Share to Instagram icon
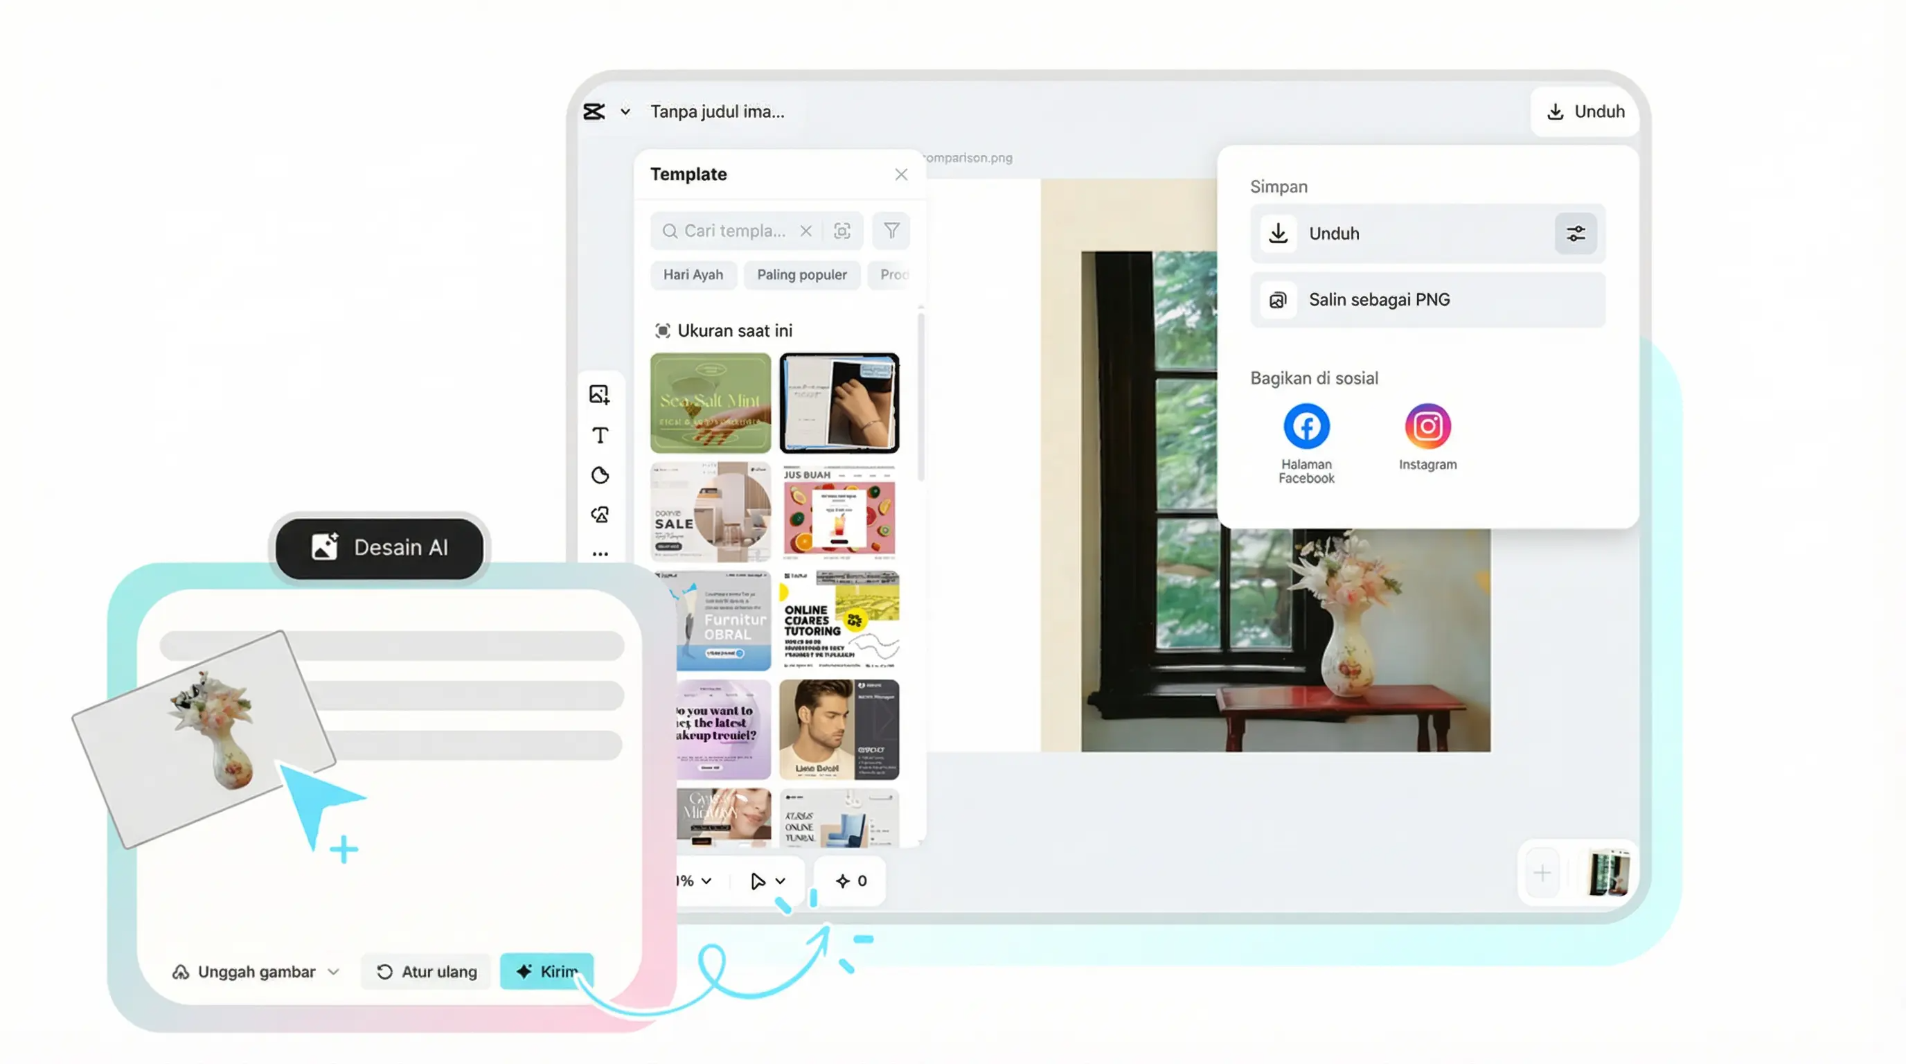The width and height of the screenshot is (1906, 1064). [x=1427, y=426]
